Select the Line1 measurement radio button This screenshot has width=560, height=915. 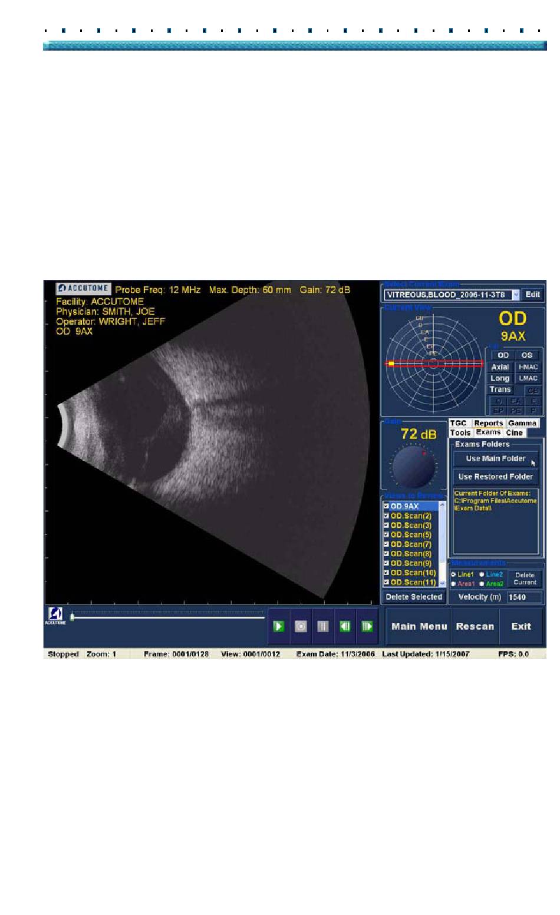(453, 574)
